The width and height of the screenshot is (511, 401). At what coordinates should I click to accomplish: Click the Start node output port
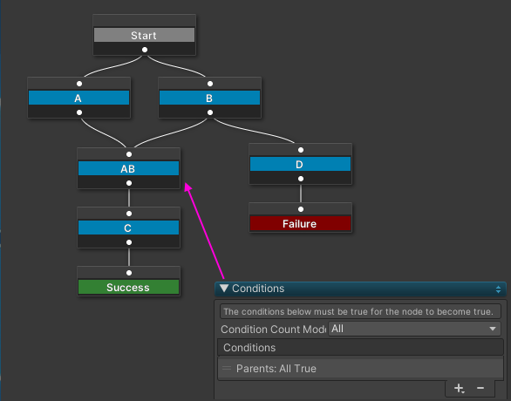coord(145,50)
